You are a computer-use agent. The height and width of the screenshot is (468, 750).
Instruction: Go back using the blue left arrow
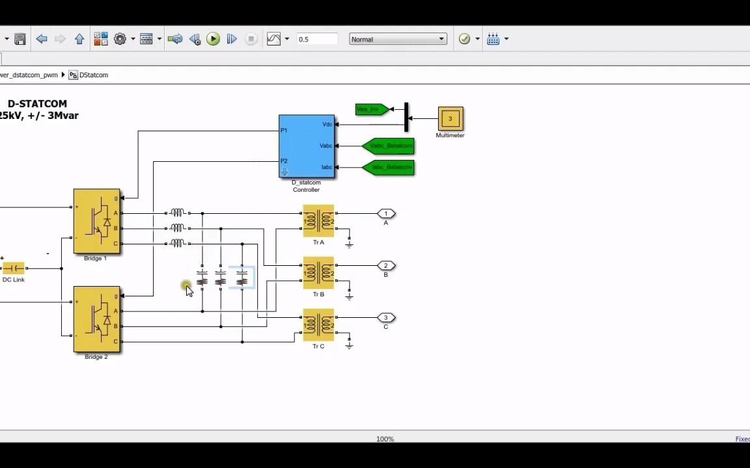pyautogui.click(x=42, y=39)
